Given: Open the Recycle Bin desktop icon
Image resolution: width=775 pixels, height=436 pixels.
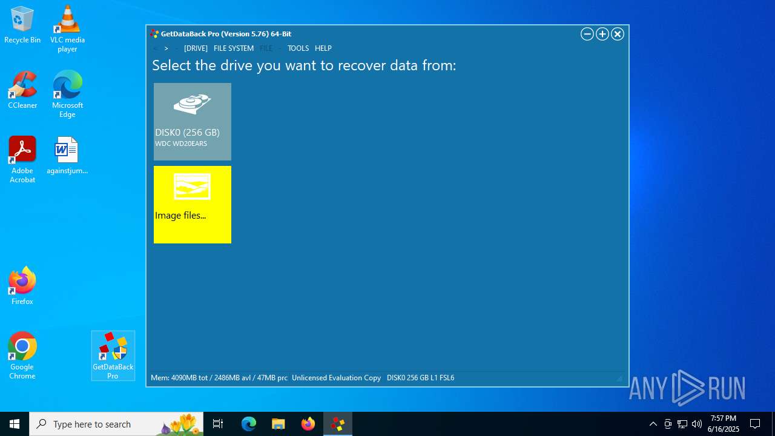Looking at the screenshot, I should pyautogui.click(x=22, y=25).
